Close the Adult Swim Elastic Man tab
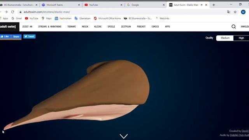The height and width of the screenshot is (140, 249). [206, 5]
